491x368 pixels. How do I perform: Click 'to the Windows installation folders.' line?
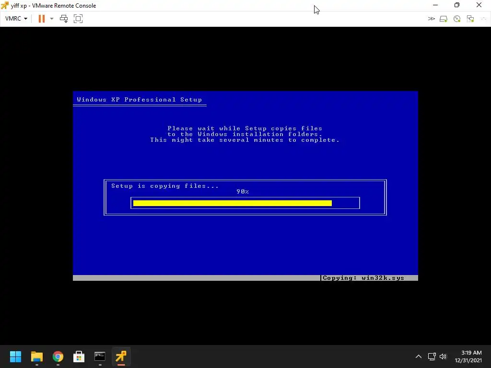245,134
